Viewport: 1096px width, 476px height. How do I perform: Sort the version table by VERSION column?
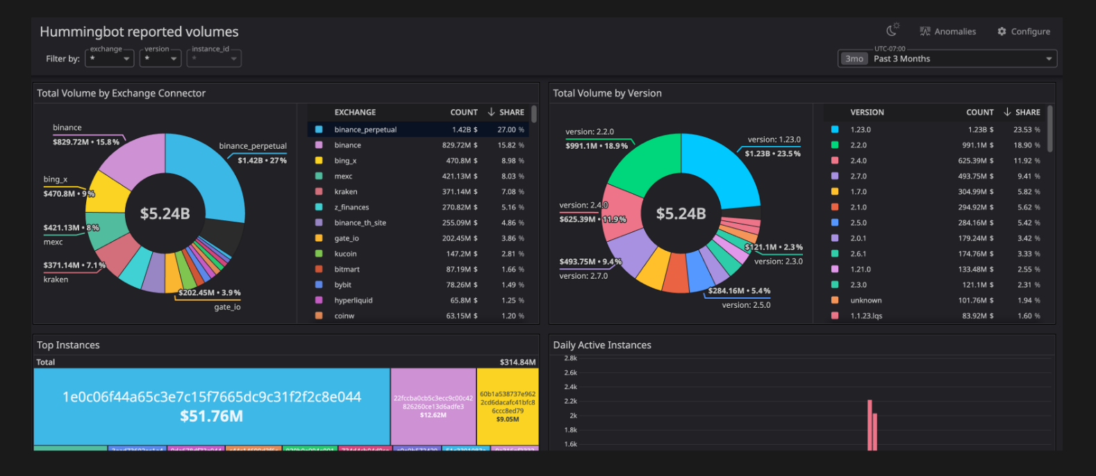[867, 112]
